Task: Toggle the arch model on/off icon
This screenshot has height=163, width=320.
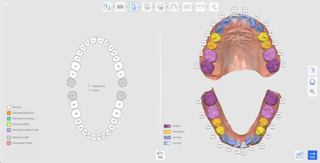Action: 312,82
